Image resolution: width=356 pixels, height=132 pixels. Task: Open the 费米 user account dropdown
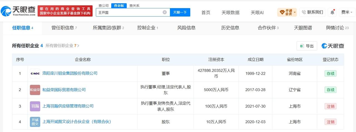[347, 12]
